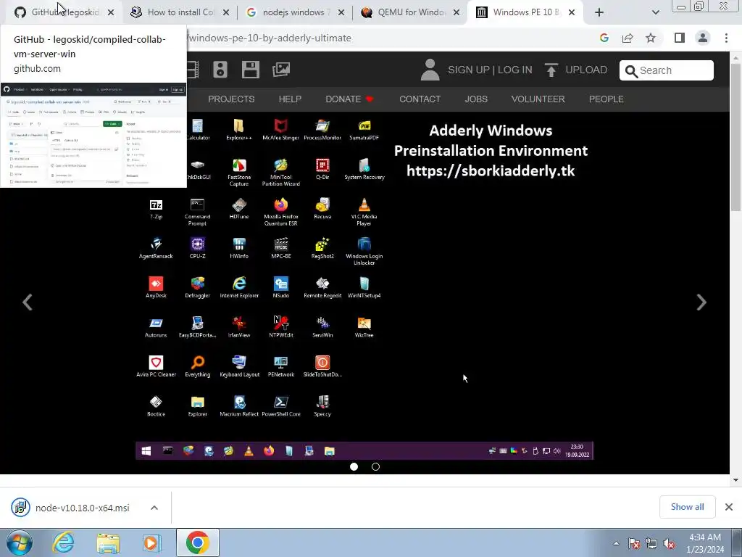Image resolution: width=742 pixels, height=557 pixels.
Task: Expand options for node-v10.18.0-x64.msi download
Action: [x=154, y=508]
